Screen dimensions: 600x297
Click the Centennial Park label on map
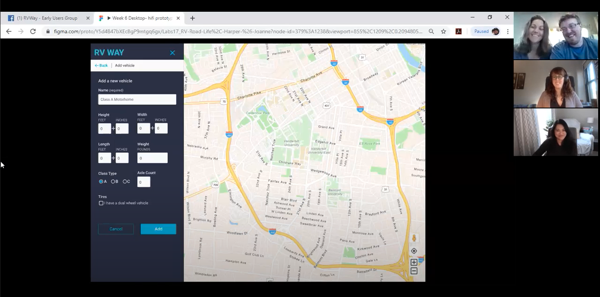point(258,113)
